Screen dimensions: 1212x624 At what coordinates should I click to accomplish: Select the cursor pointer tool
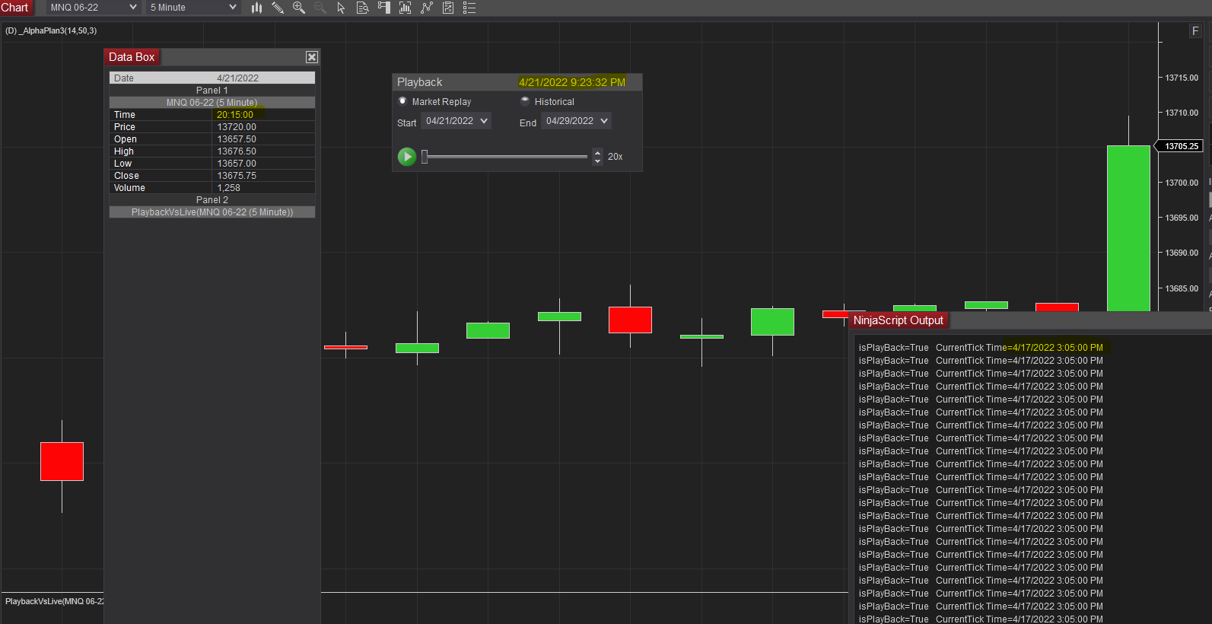[341, 8]
